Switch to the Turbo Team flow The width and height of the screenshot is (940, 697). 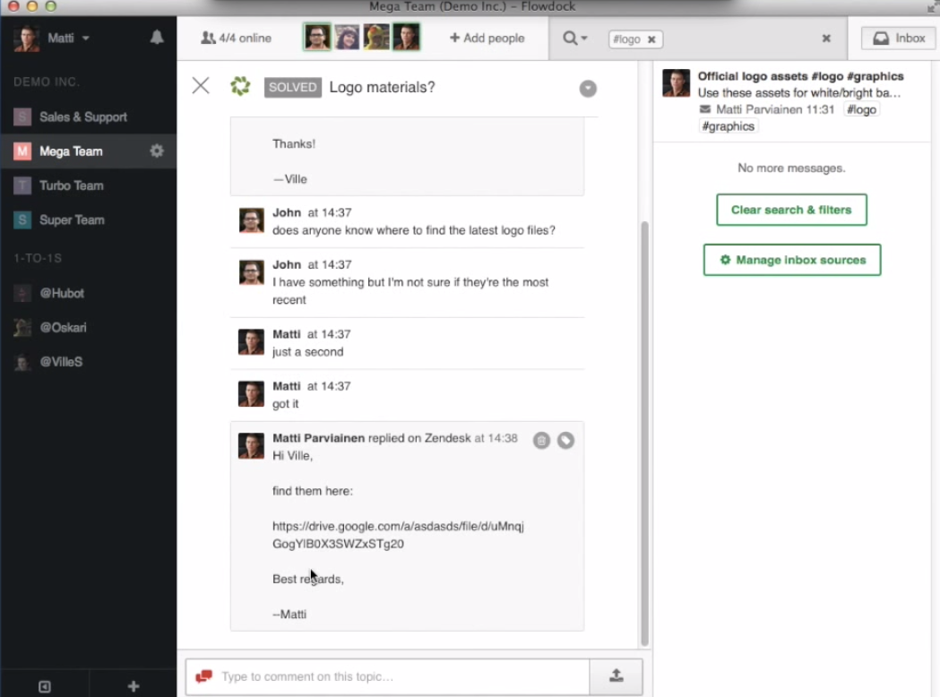(88, 185)
